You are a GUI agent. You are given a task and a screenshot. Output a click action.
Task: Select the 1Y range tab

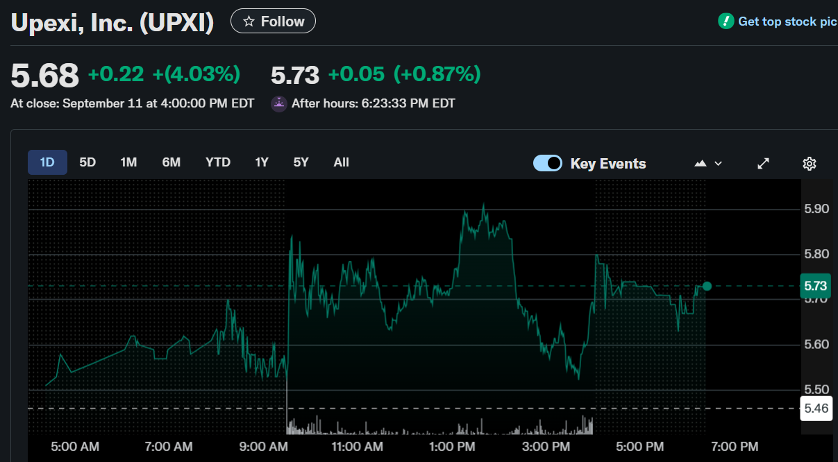(x=262, y=162)
